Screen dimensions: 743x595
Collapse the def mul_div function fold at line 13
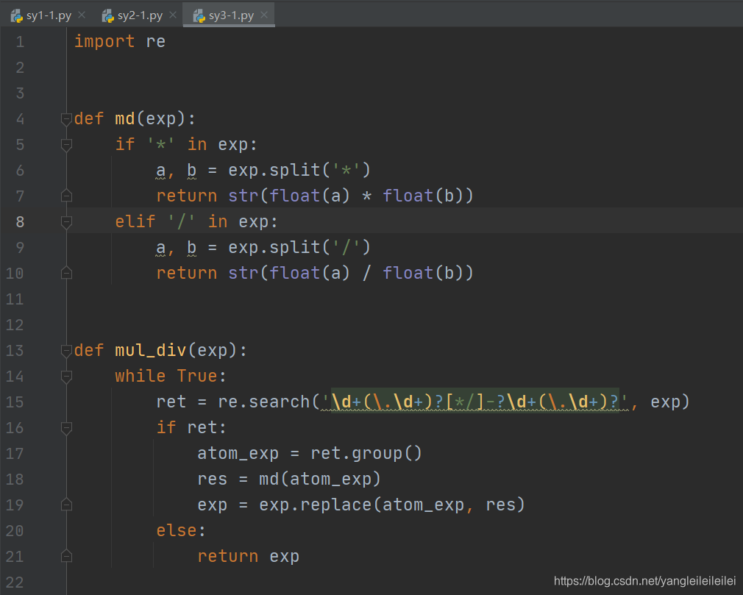(x=66, y=351)
